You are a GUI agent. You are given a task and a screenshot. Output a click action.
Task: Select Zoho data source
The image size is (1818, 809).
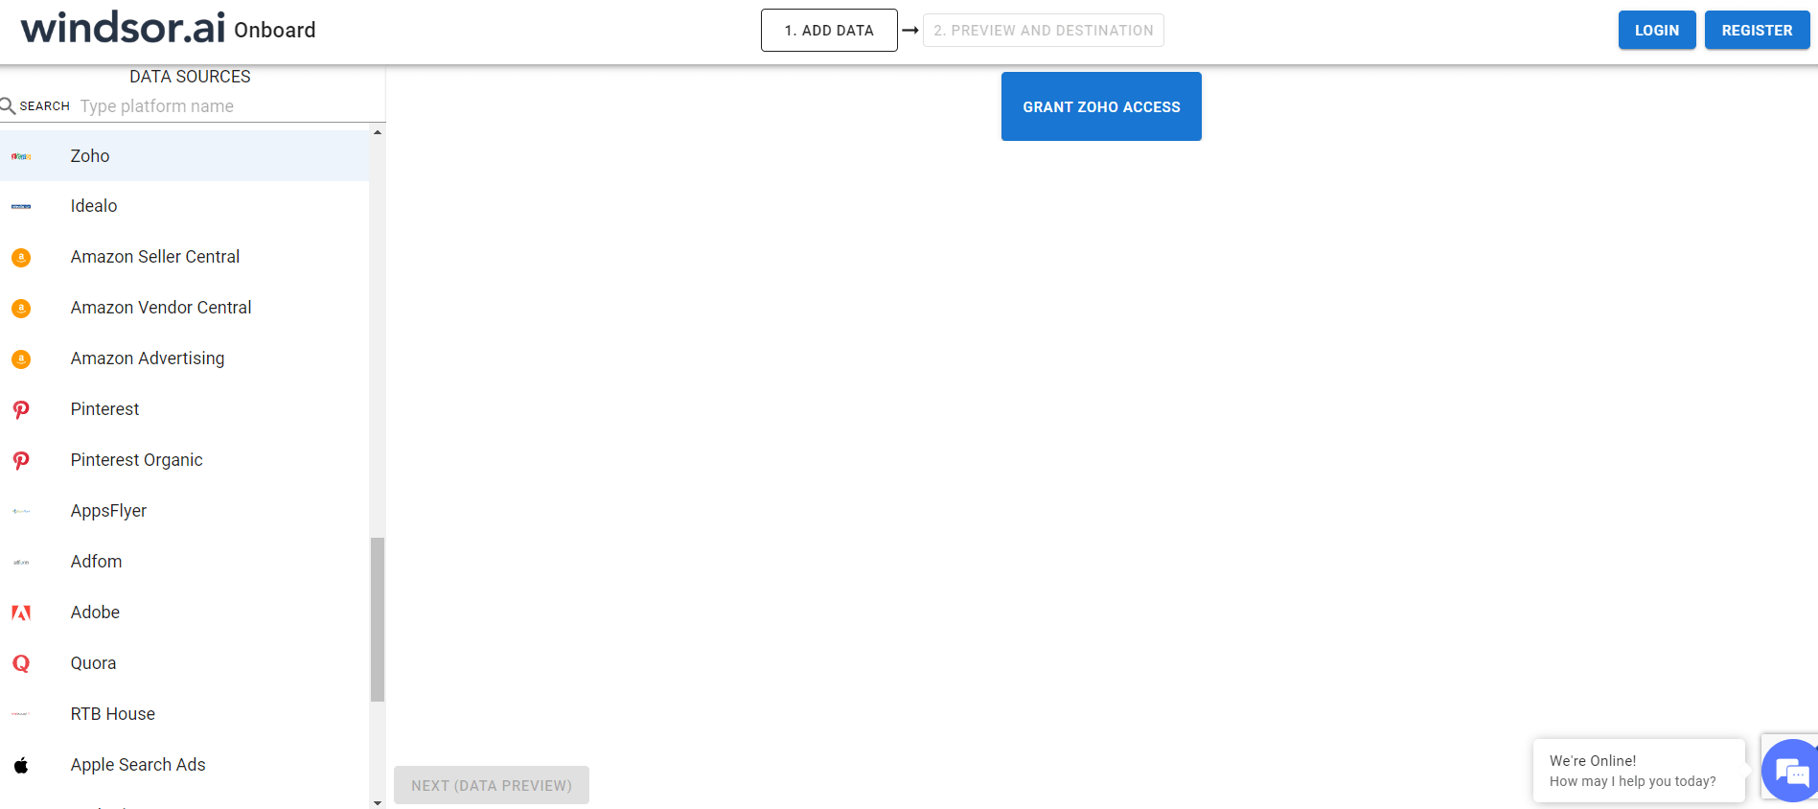coord(184,155)
